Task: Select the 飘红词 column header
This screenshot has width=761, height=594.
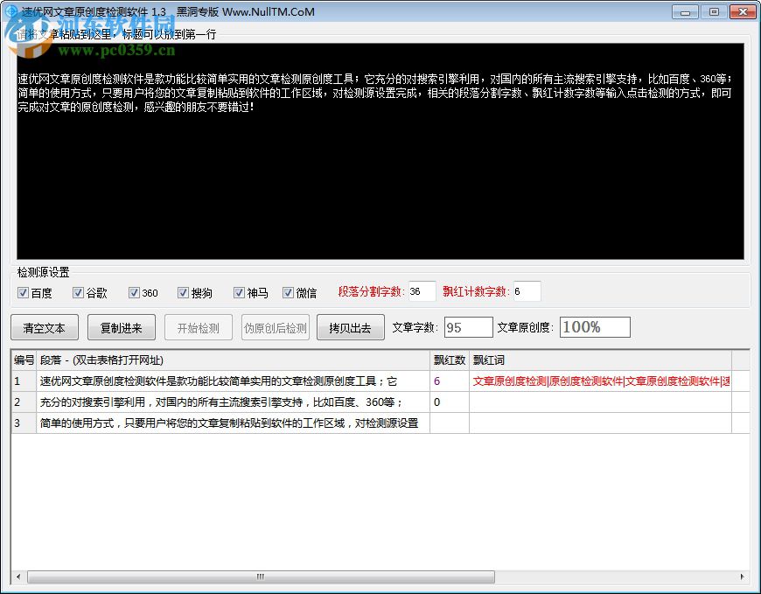Action: (600, 360)
